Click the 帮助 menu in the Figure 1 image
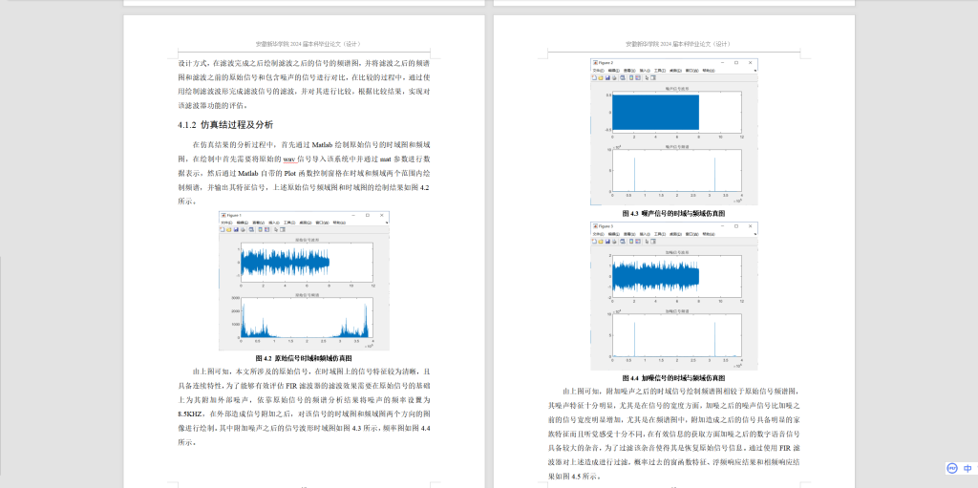 [x=339, y=223]
